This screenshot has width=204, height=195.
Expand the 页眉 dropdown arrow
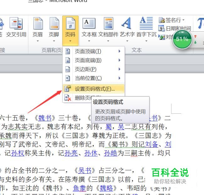coord(38,41)
